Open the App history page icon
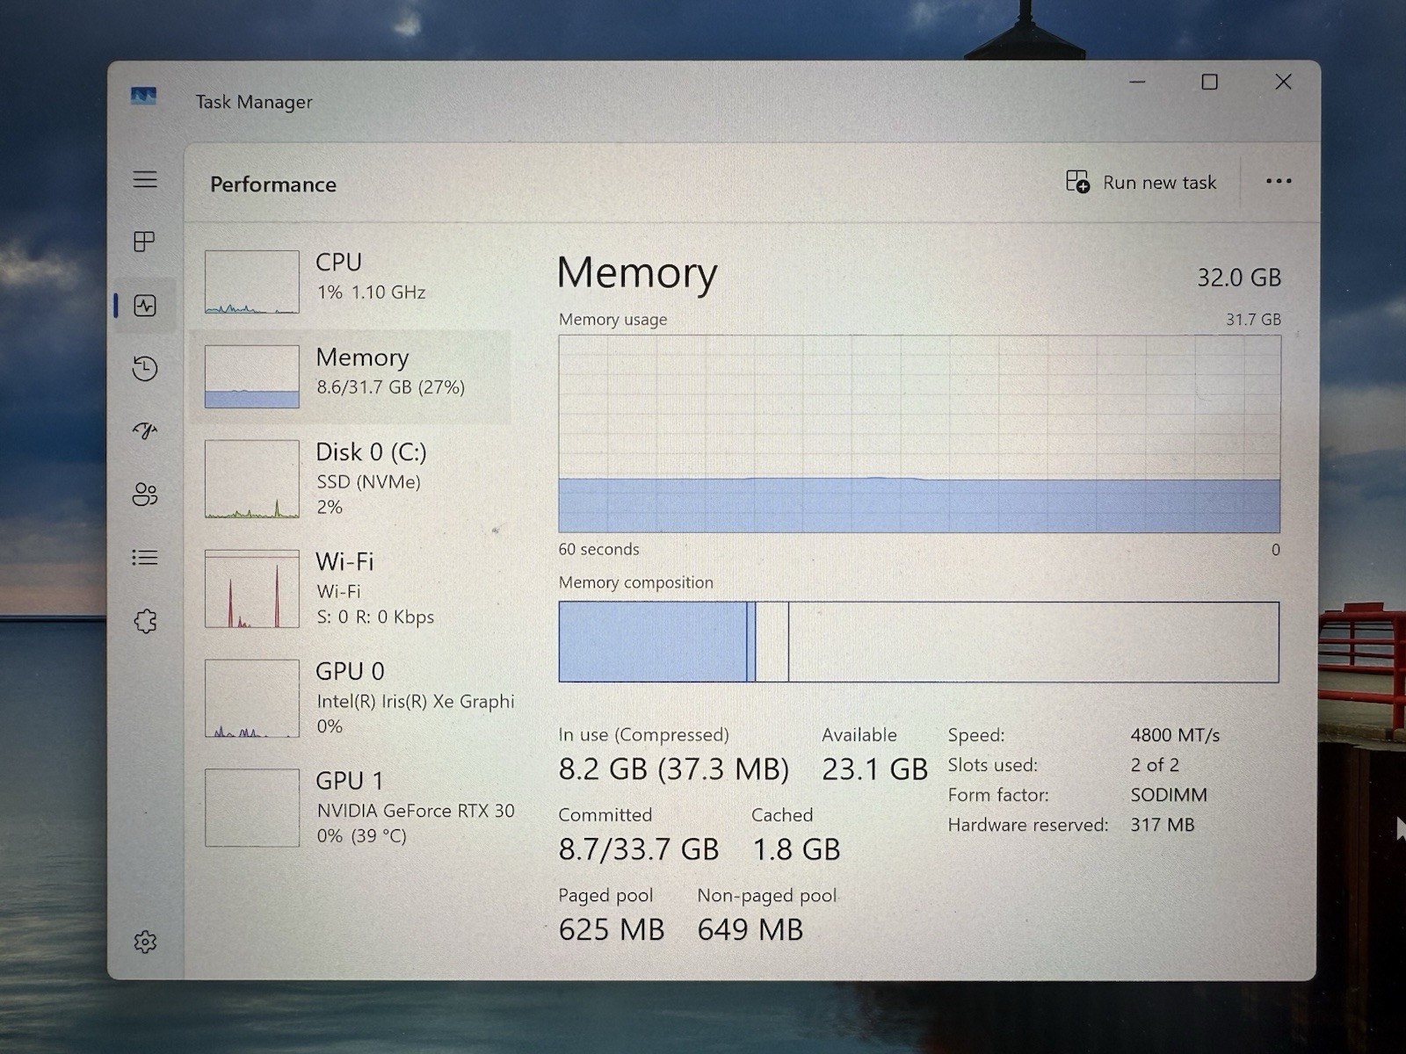 [145, 368]
